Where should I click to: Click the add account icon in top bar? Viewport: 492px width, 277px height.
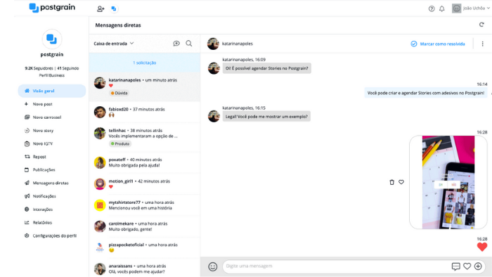(101, 8)
